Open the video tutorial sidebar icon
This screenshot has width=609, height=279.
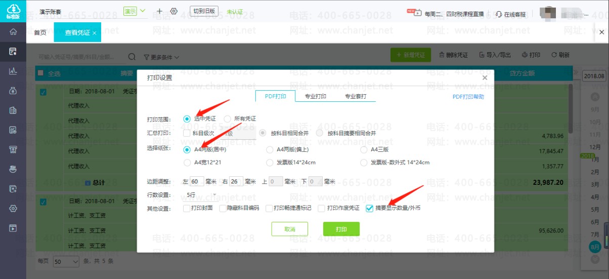[x=13, y=227]
